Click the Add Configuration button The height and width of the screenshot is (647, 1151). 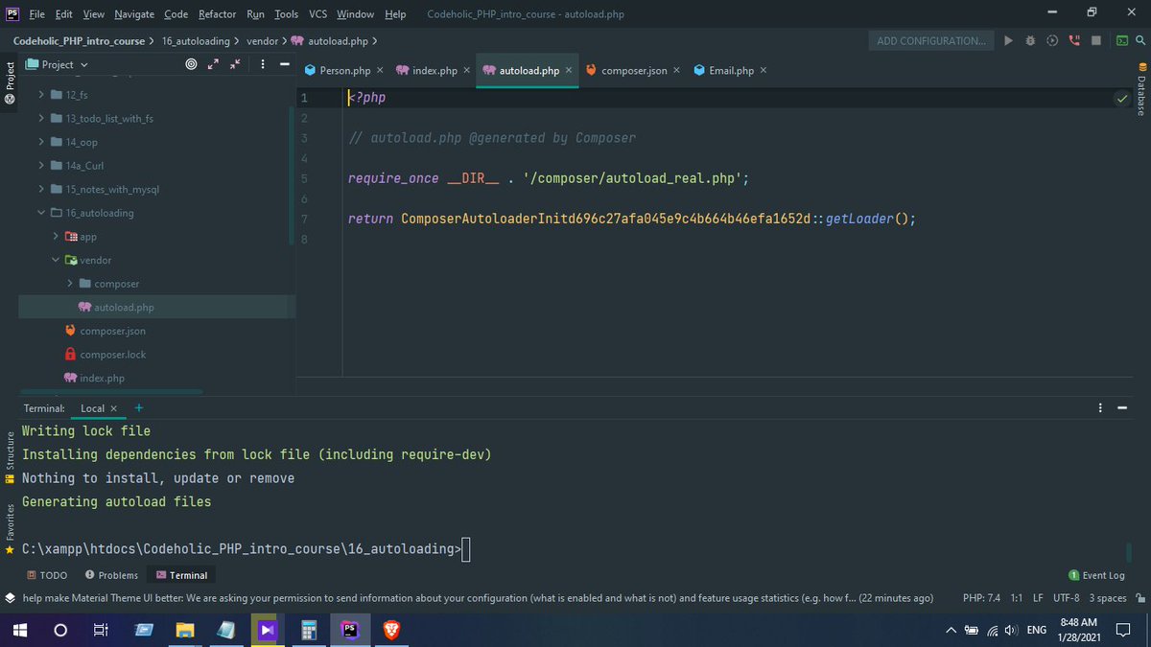click(x=931, y=40)
